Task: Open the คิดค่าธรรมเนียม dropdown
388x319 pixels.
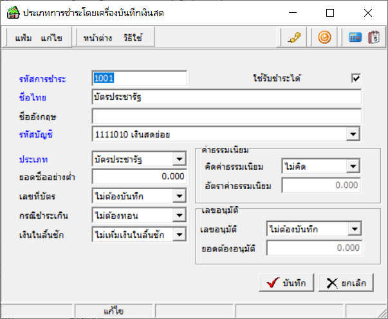Action: click(353, 166)
